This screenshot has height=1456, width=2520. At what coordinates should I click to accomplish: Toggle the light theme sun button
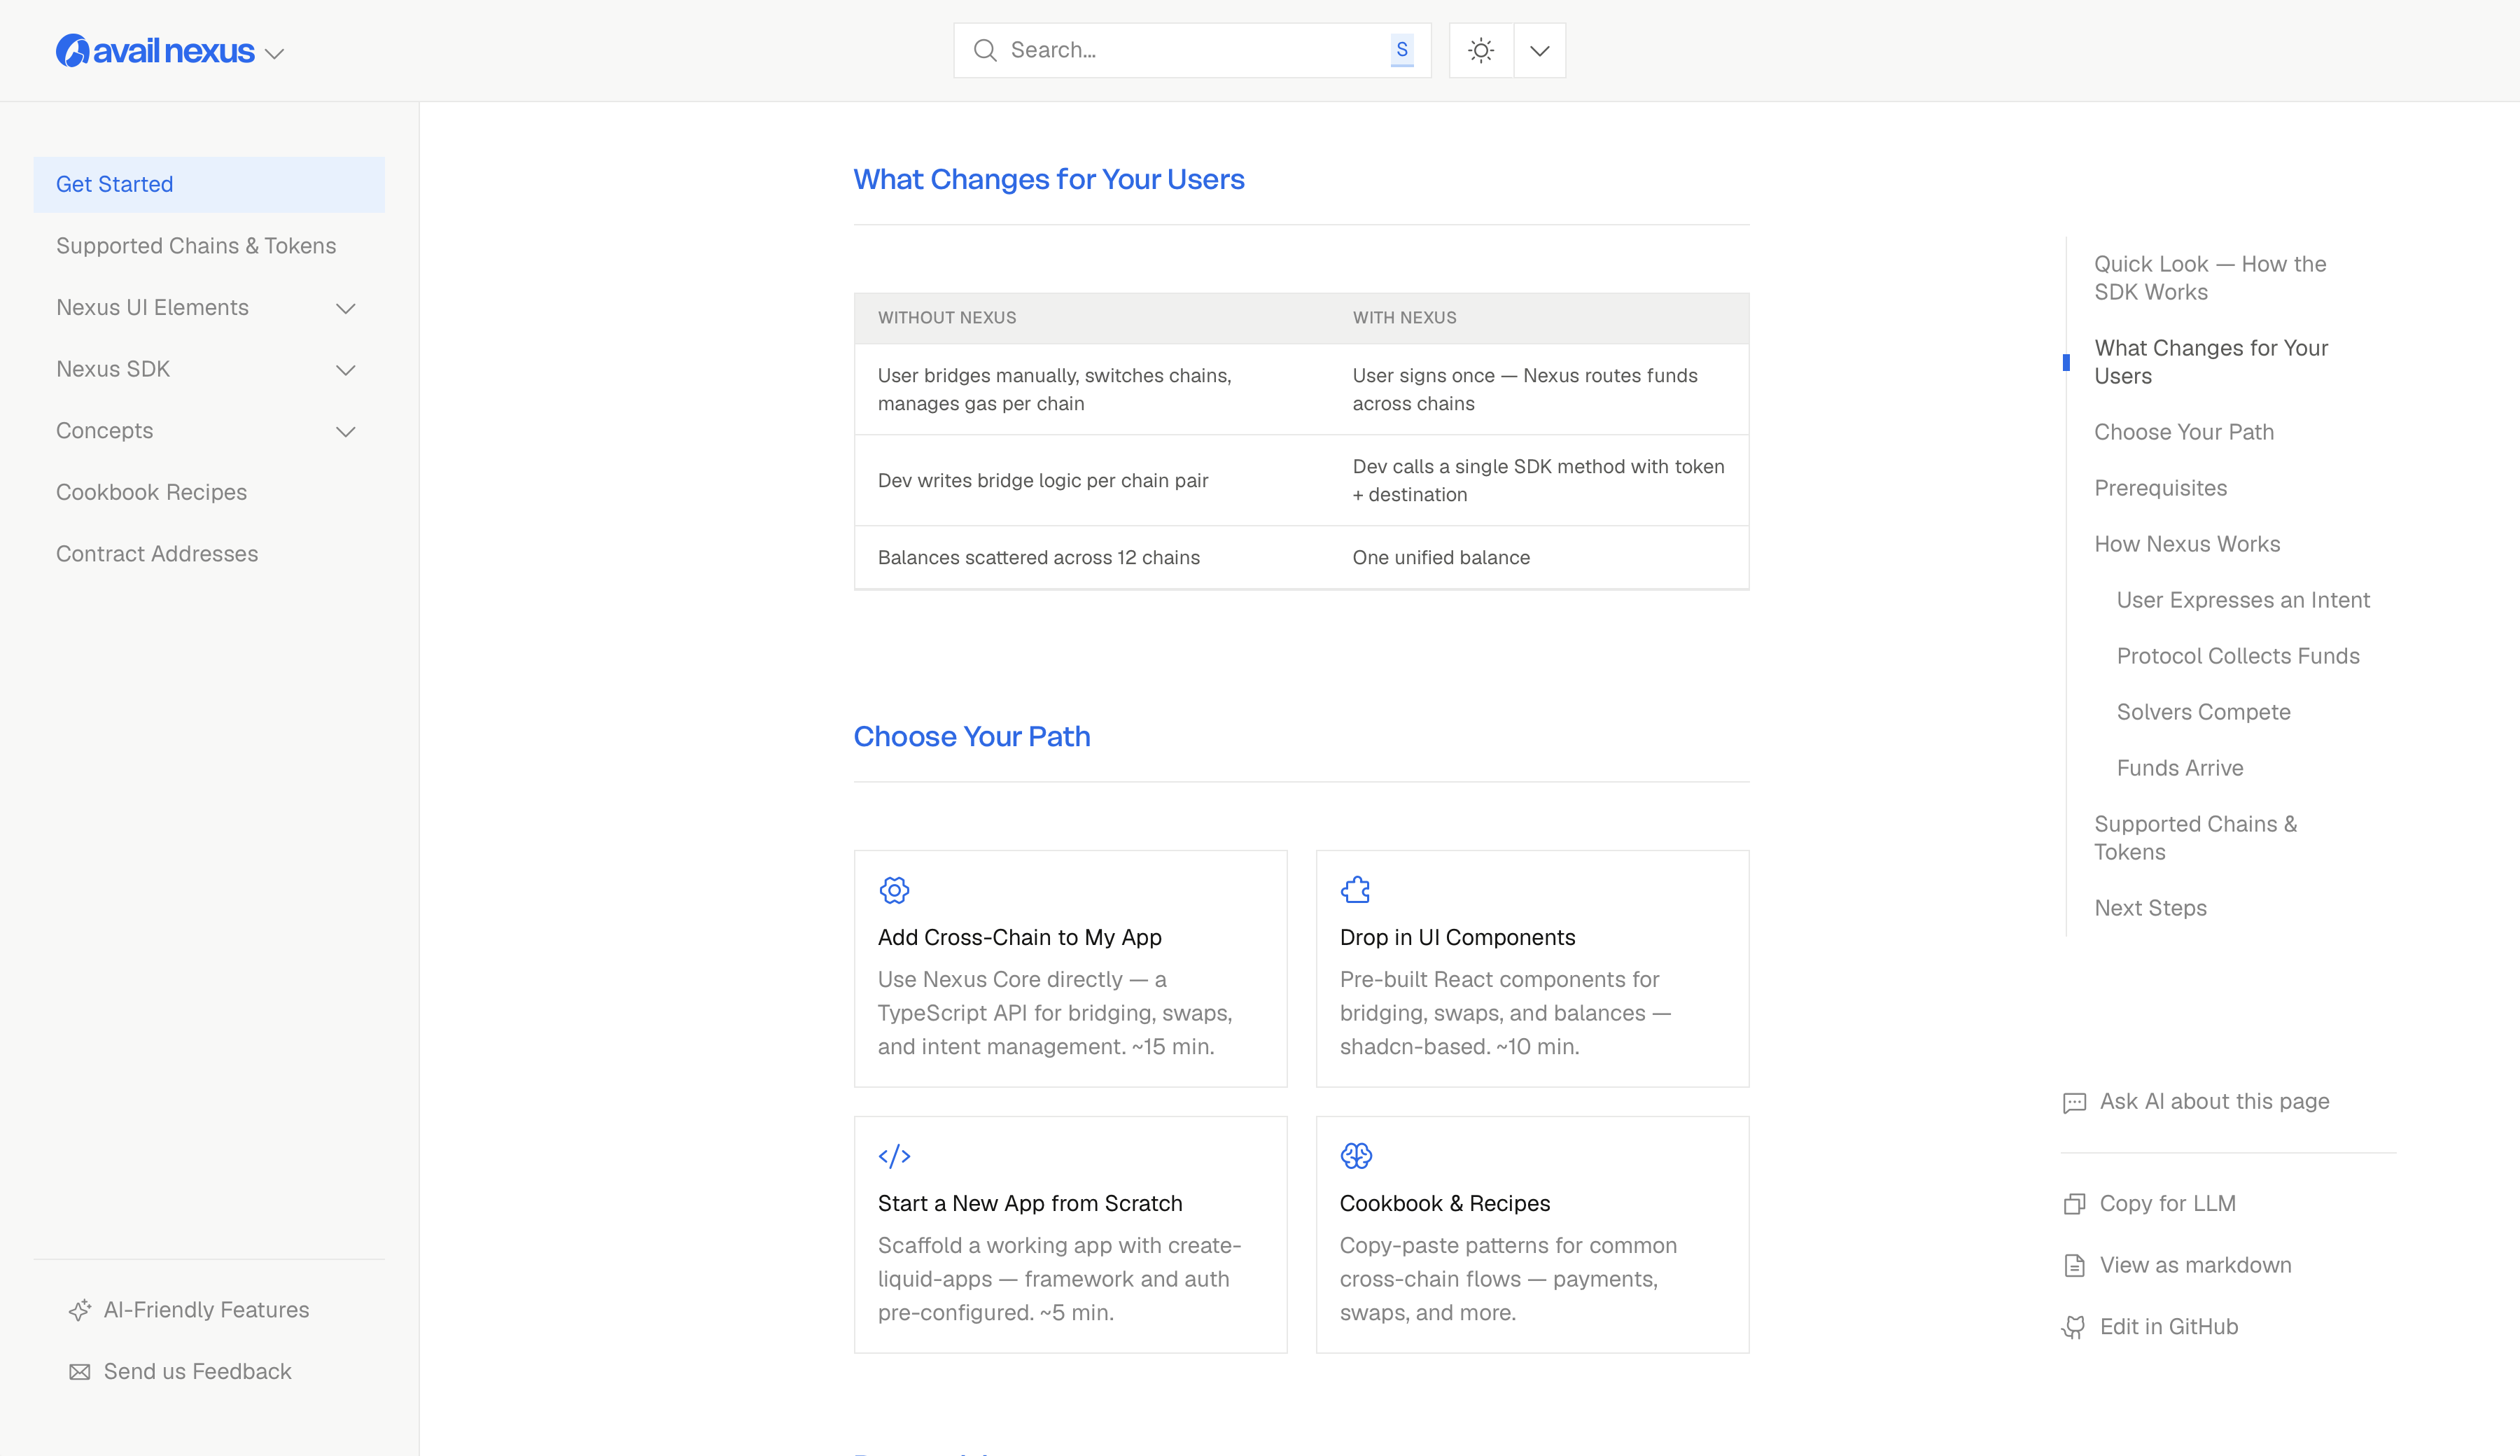click(x=1481, y=50)
